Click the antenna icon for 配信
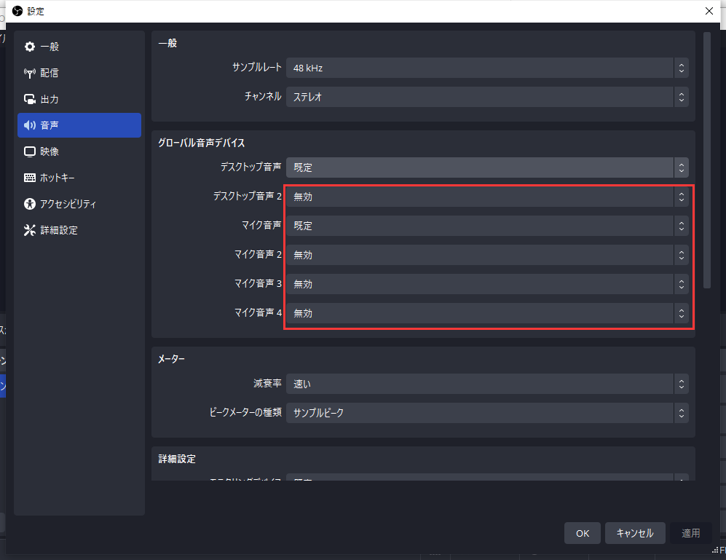 [30, 73]
